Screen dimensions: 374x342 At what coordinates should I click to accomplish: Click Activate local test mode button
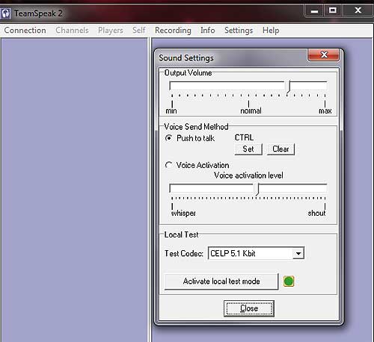(x=221, y=282)
